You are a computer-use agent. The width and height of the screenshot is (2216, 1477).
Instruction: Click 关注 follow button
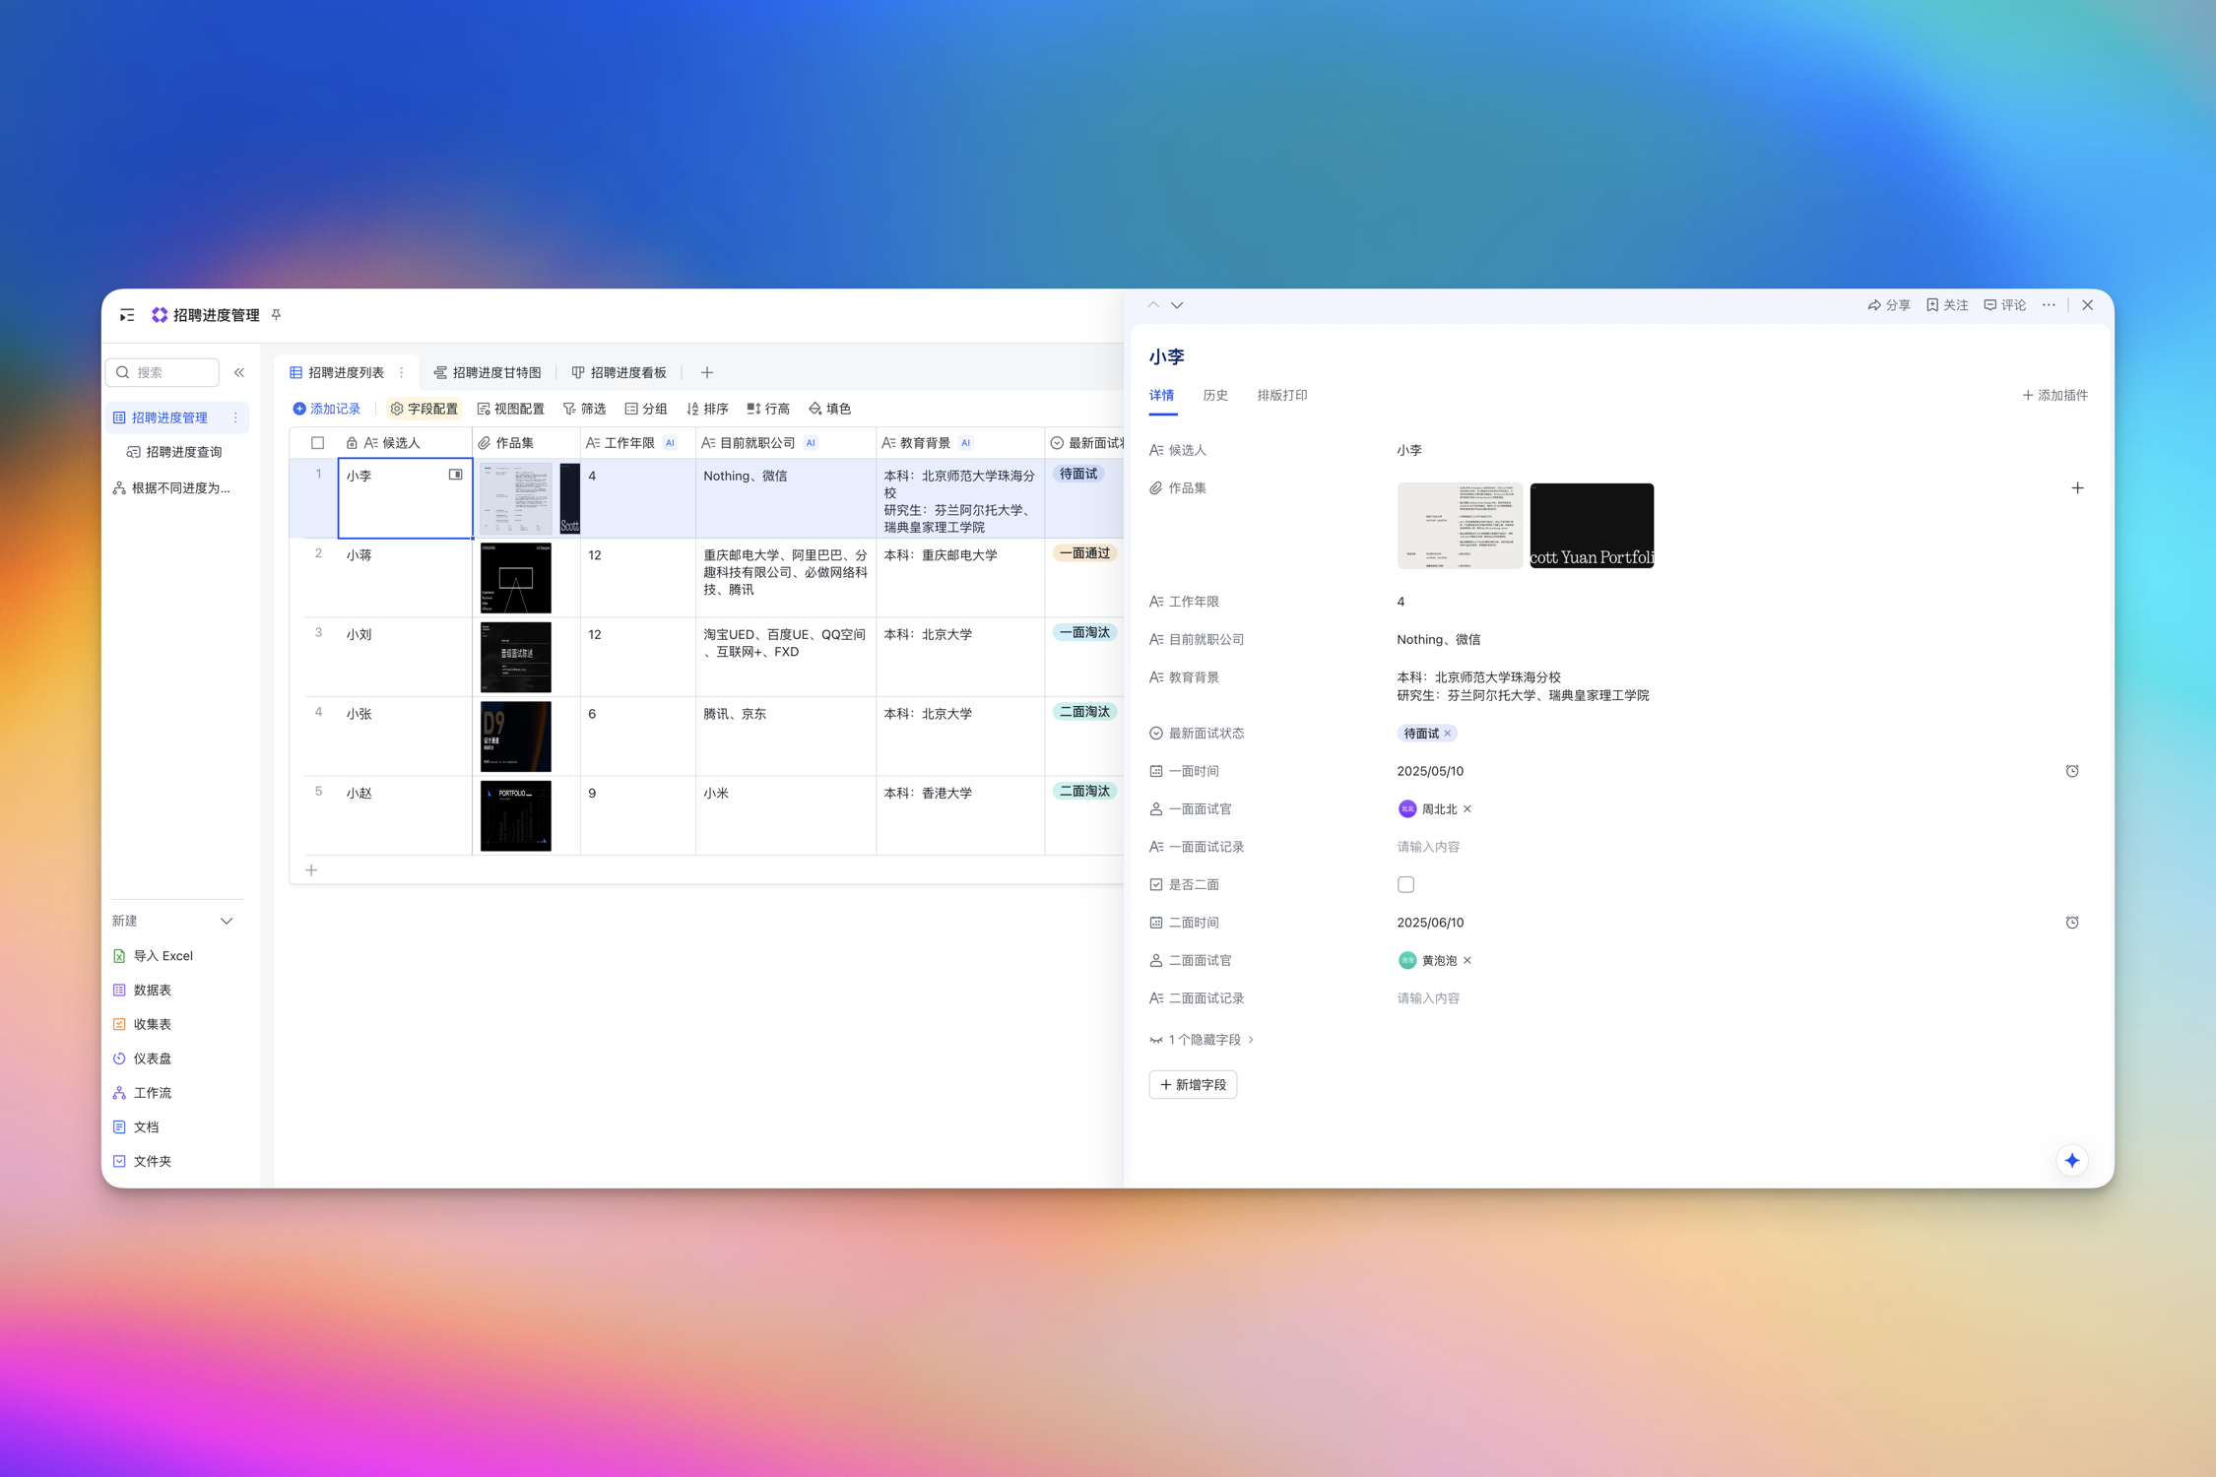click(x=1947, y=305)
